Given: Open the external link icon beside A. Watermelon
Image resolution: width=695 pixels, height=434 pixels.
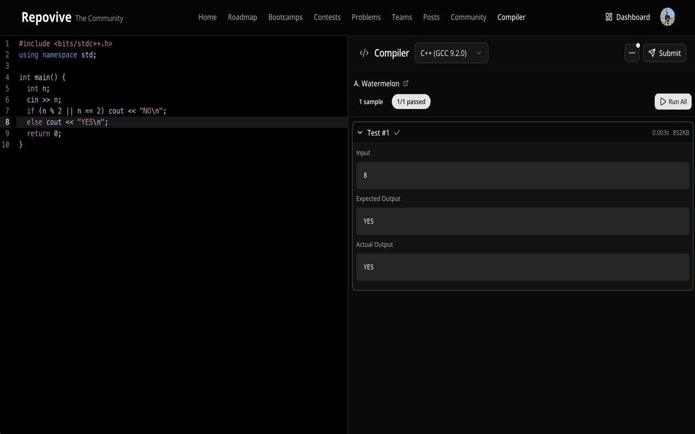Looking at the screenshot, I should [x=406, y=83].
